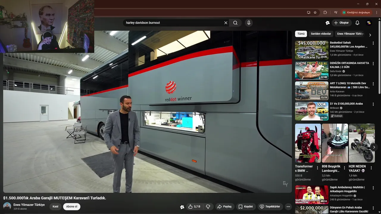
Task: Click the install app icon in address bar
Action: coord(309,12)
